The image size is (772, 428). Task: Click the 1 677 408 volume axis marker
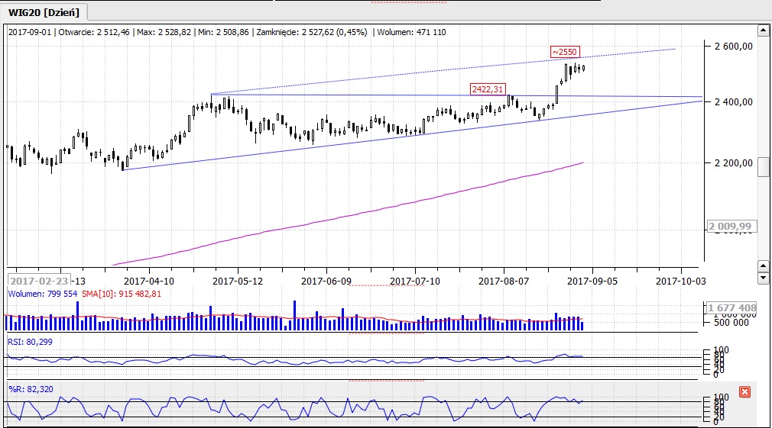(731, 308)
